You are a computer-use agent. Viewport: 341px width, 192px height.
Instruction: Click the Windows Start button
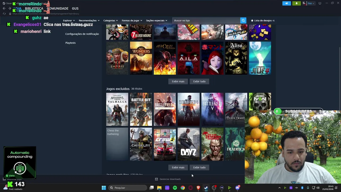coord(104,188)
